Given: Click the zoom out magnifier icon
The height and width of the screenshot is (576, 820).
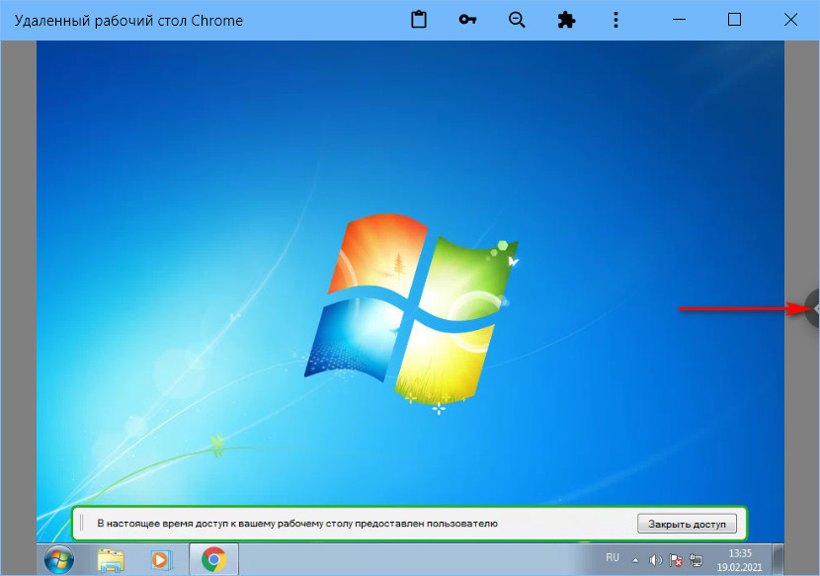Looking at the screenshot, I should [x=517, y=20].
